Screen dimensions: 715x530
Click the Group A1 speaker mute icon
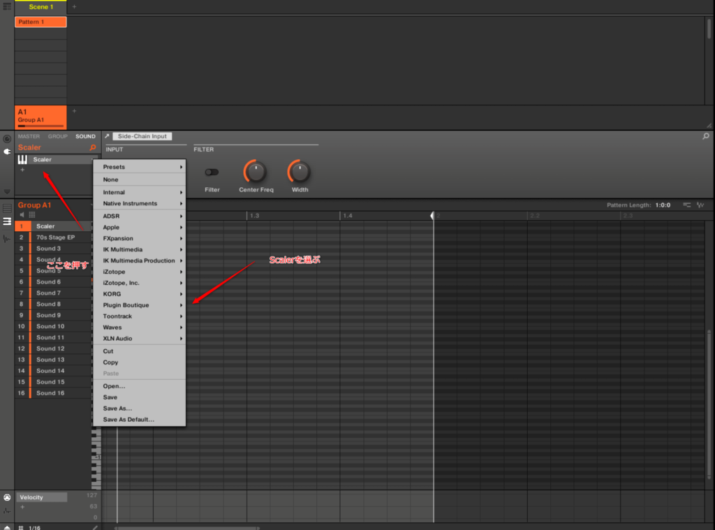(x=22, y=215)
